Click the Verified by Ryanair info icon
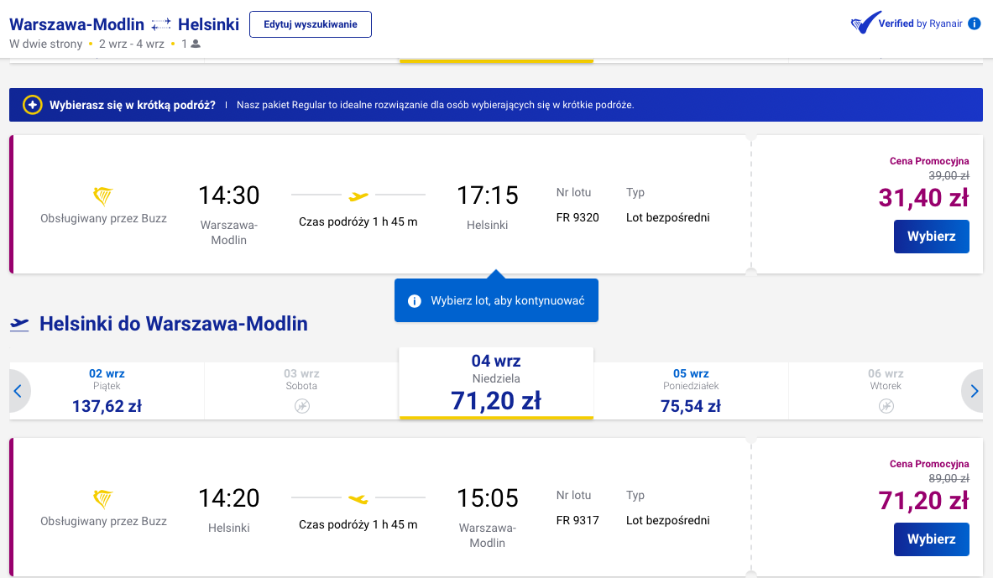This screenshot has height=578, width=993. tap(975, 23)
